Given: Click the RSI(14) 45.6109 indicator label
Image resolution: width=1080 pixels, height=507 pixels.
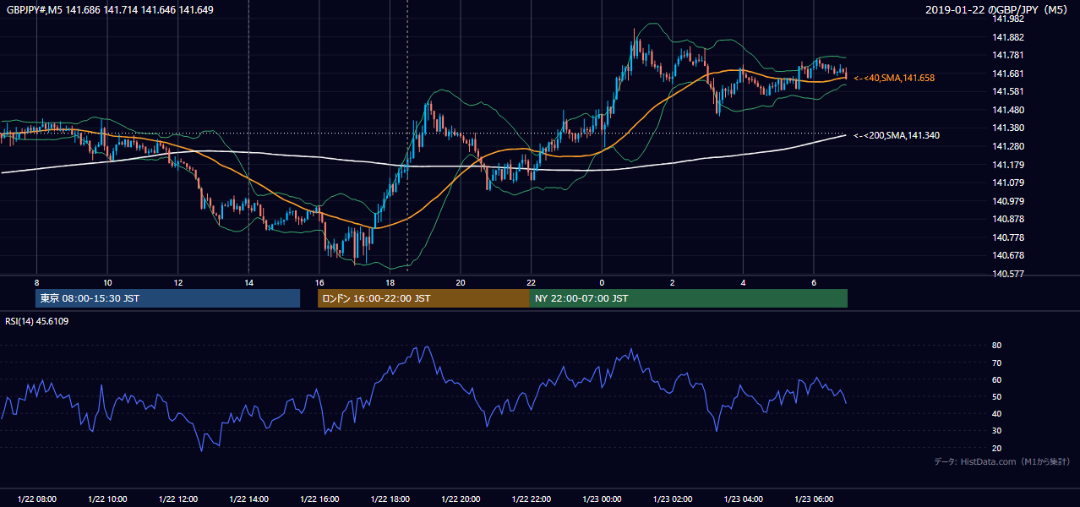Looking at the screenshot, I should 37,321.
